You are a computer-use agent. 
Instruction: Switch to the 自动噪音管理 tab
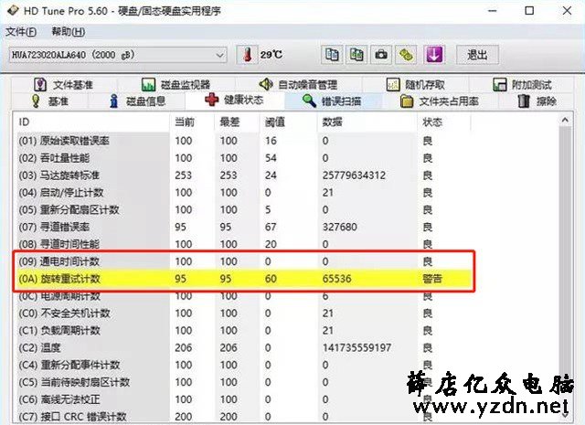[298, 85]
